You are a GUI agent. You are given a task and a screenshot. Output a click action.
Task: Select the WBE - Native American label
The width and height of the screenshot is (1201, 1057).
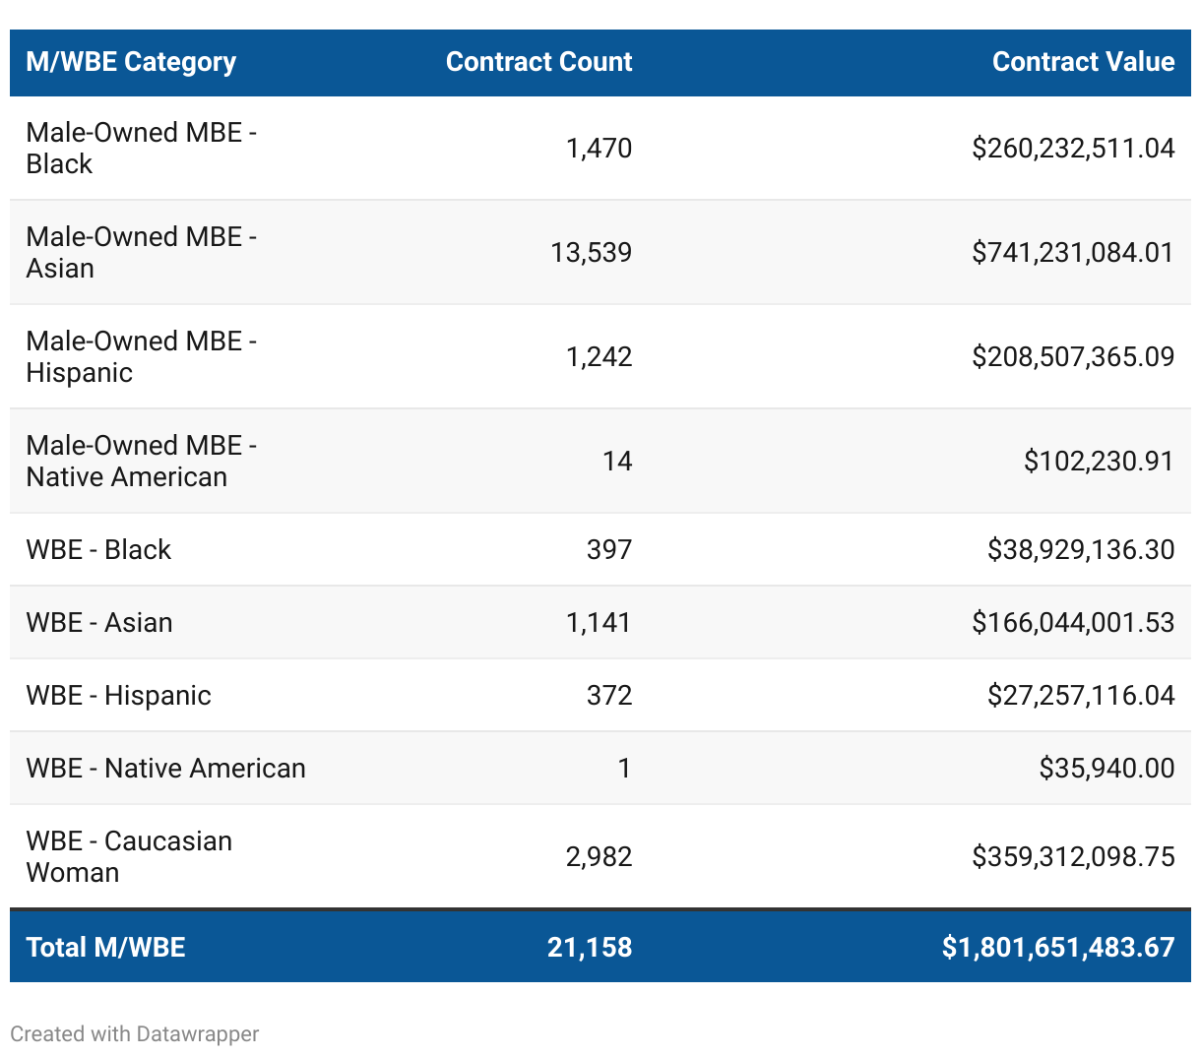click(165, 769)
